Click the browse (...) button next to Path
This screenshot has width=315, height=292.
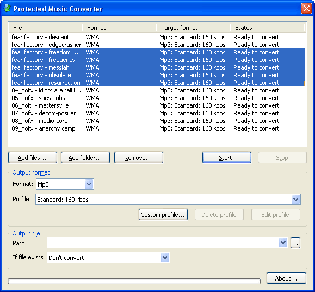tap(295, 243)
